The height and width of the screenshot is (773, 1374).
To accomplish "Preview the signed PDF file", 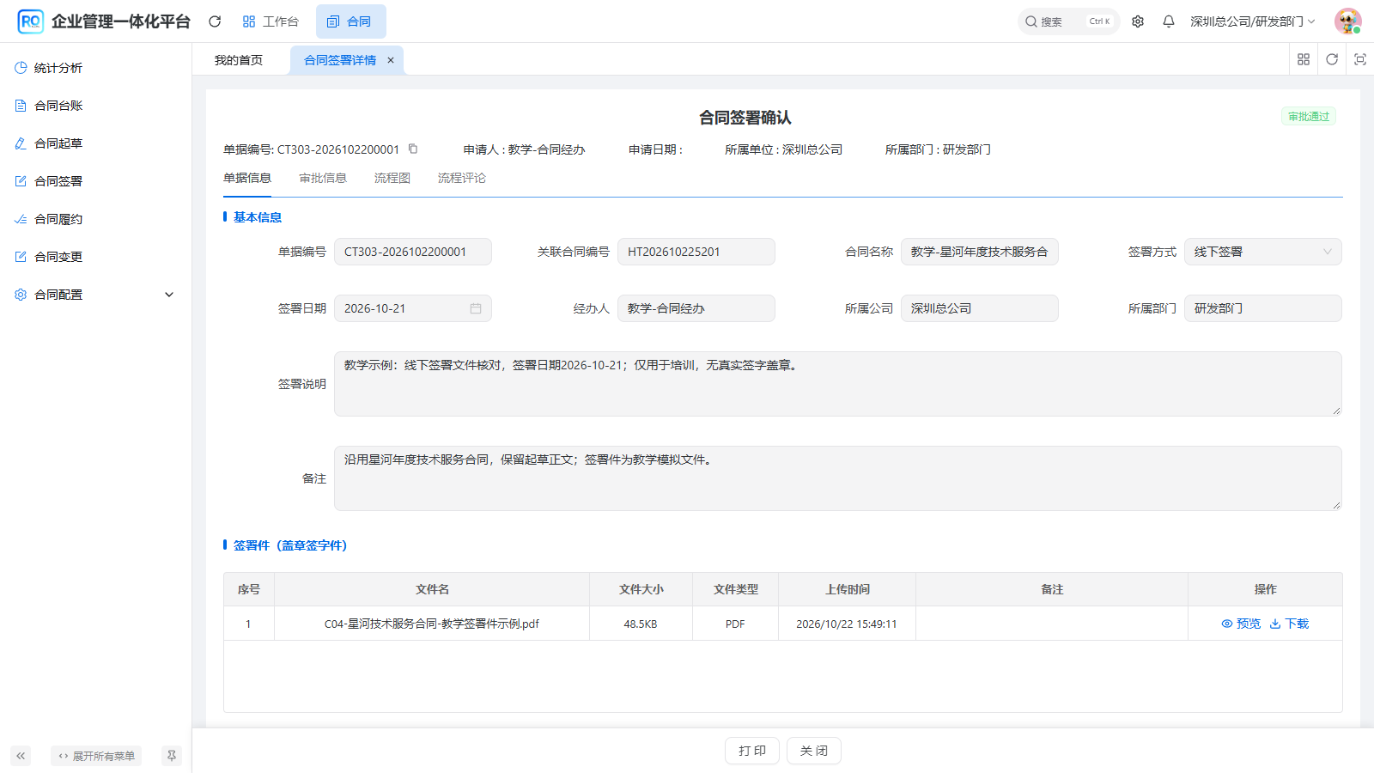I will (x=1241, y=624).
